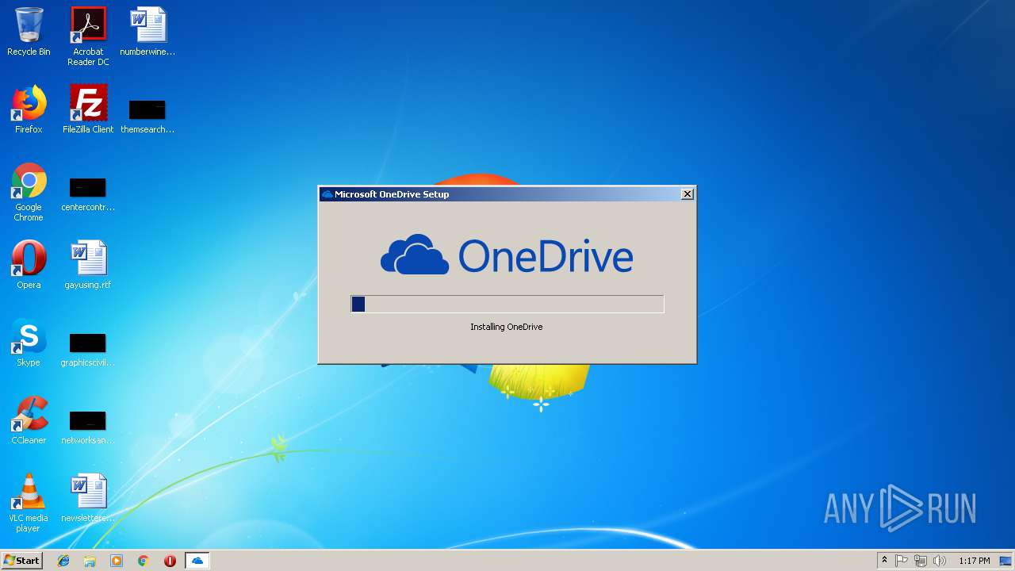Select the CCleaner desktop shortcut
This screenshot has height=571, width=1015.
pyautogui.click(x=29, y=420)
